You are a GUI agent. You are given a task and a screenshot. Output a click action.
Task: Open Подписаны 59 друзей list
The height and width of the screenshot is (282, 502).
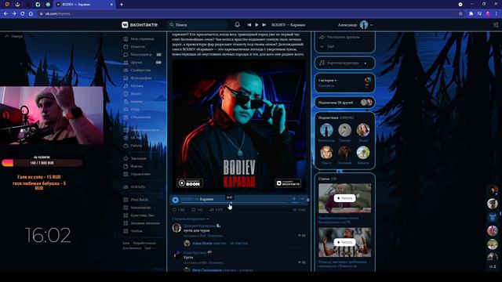click(x=345, y=103)
